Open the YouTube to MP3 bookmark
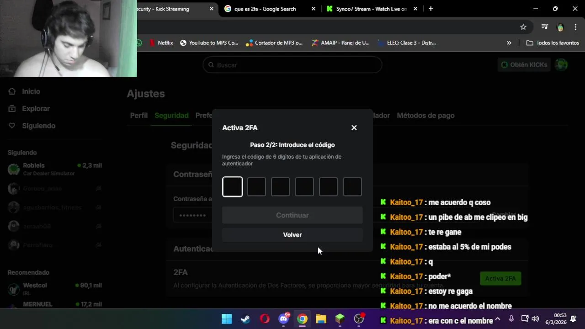This screenshot has width=585, height=329. [x=209, y=43]
